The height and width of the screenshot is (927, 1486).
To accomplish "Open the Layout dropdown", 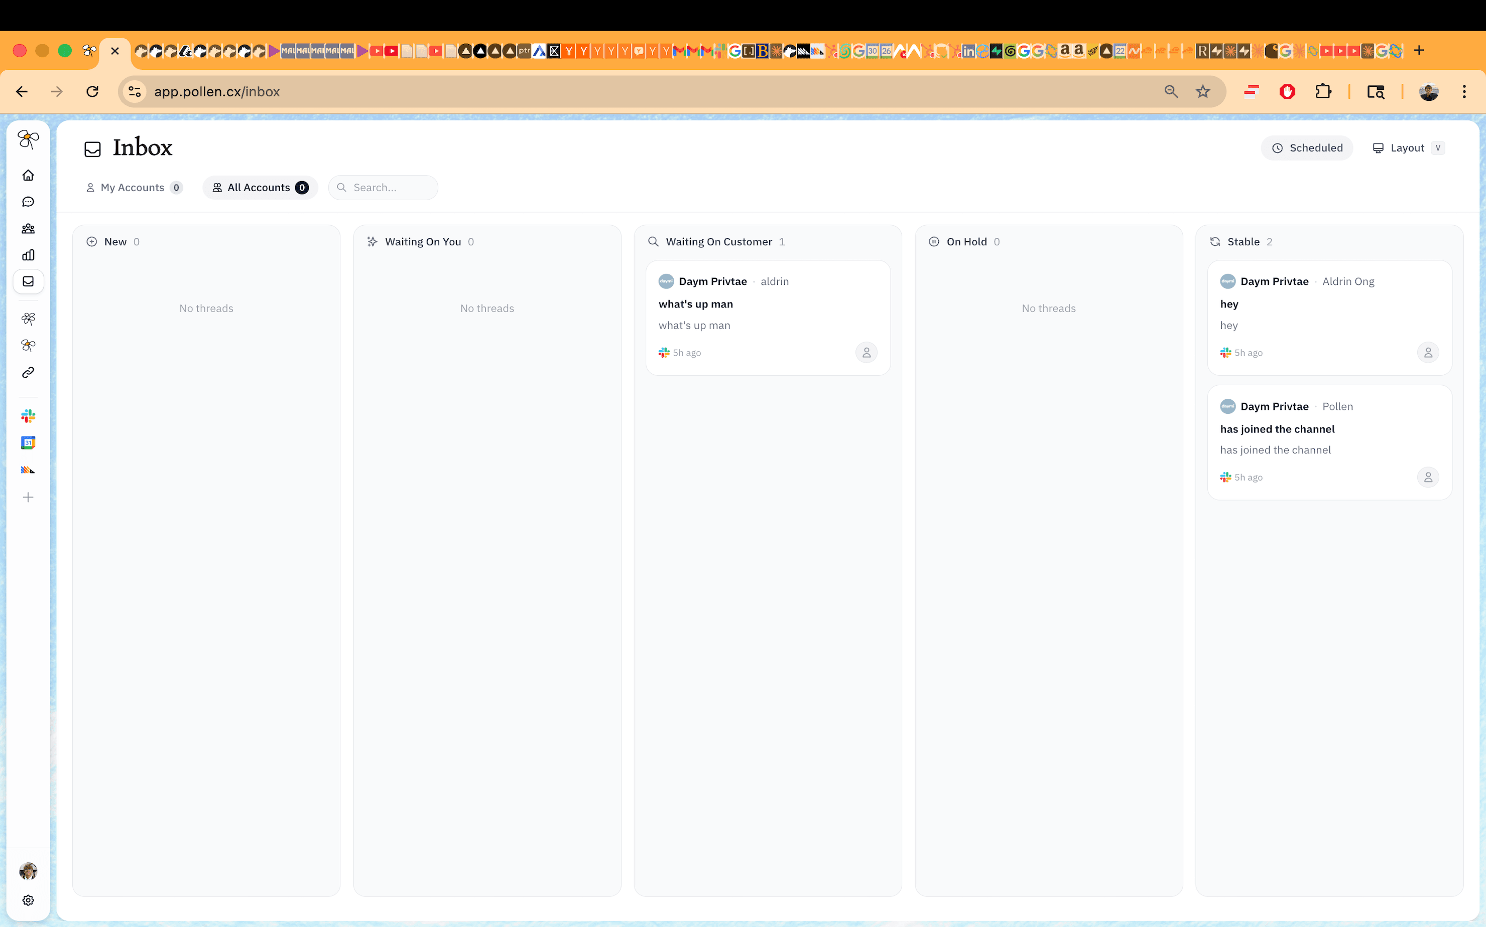I will click(x=1408, y=148).
